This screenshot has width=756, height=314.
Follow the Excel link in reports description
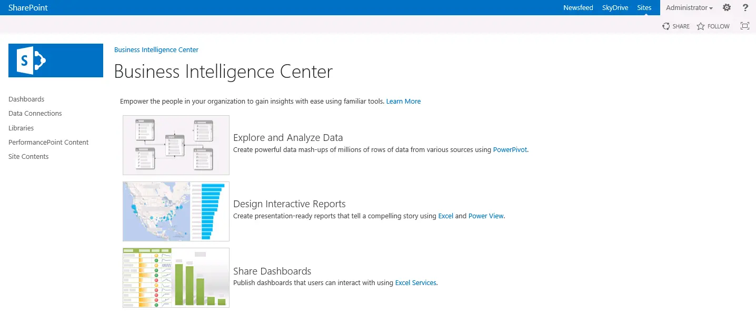(445, 216)
